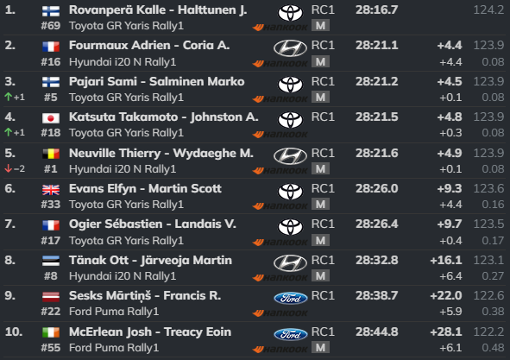Click car number #16 in Fourmaux's row
Image resolution: width=510 pixels, height=360 pixels.
click(51, 61)
